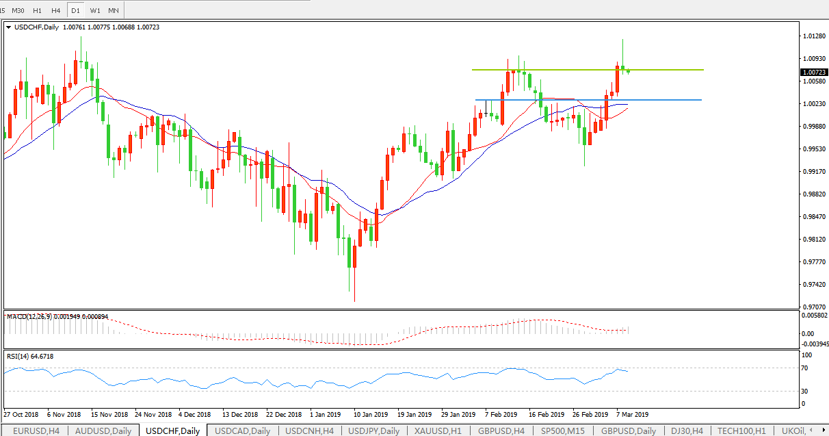Set the chart period to H4
829x436 pixels.
point(56,11)
